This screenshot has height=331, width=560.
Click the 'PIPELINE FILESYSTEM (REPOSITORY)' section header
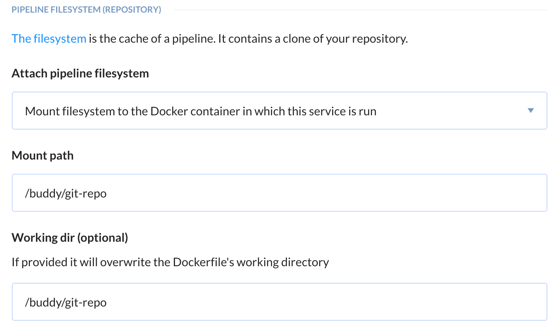86,10
